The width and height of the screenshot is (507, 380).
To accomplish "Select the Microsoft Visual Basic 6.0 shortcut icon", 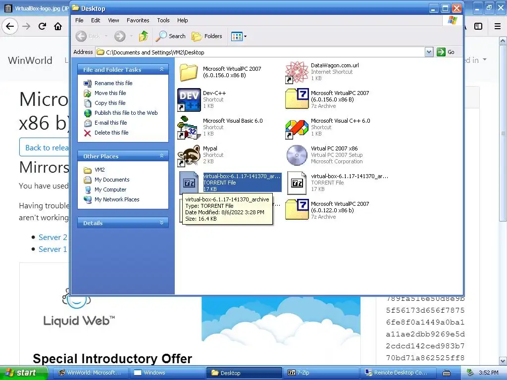I will coord(189,127).
